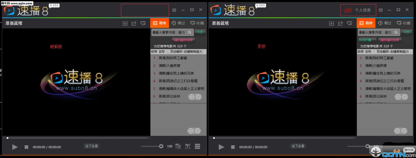This screenshot has width=416, height=158.
Task: Stop playback in the left window
Action: pyautogui.click(x=26, y=147)
